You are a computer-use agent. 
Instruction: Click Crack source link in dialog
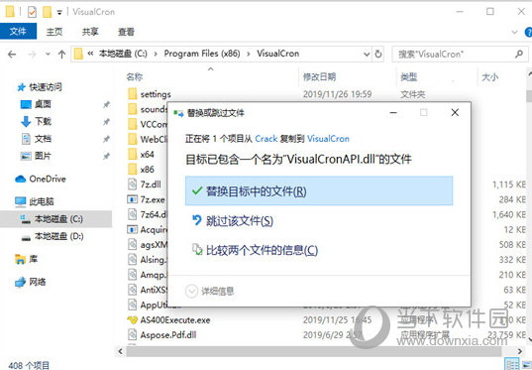(266, 139)
